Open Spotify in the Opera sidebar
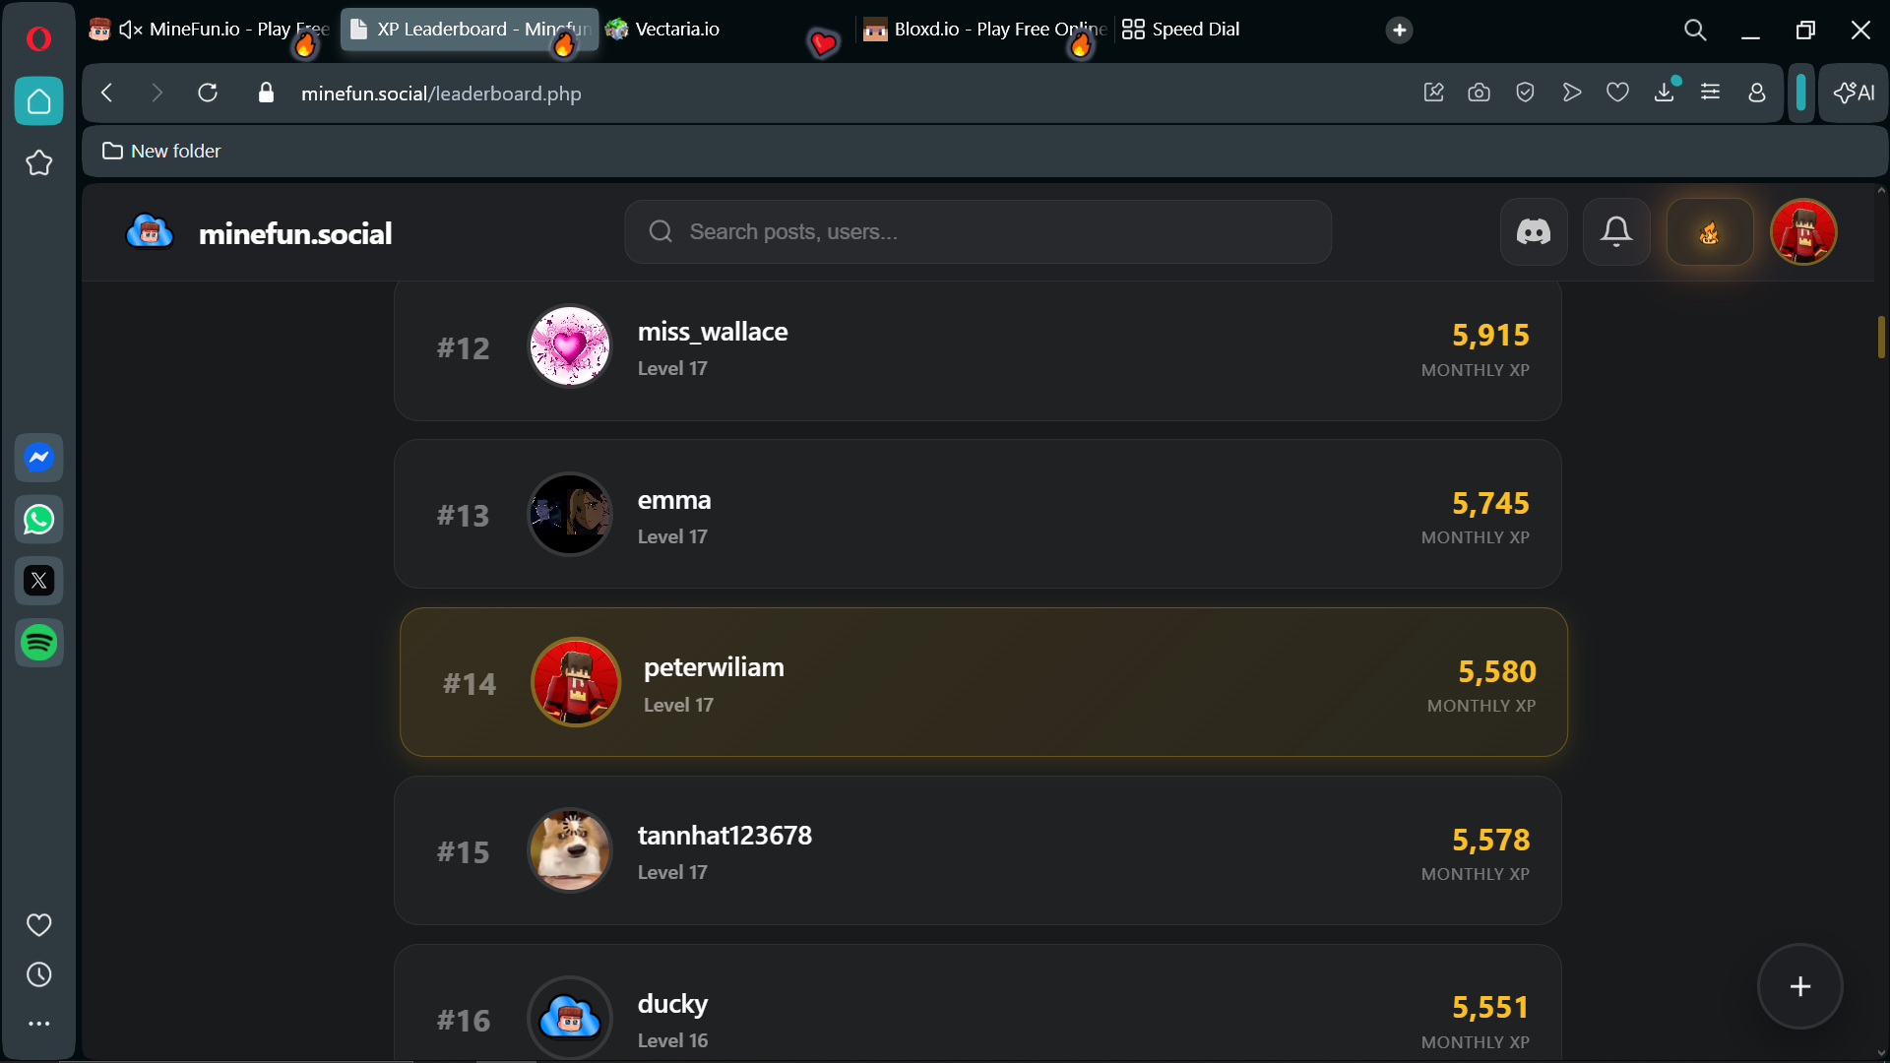 39,643
